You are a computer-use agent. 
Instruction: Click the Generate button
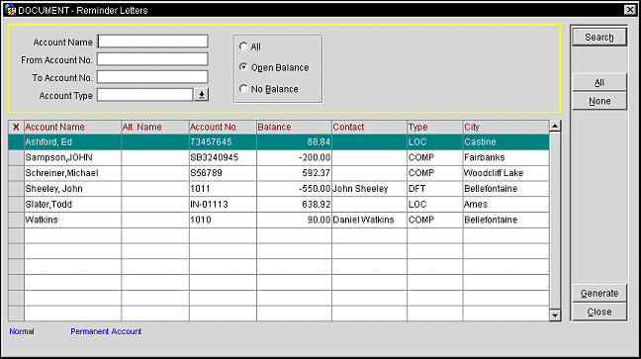click(x=599, y=293)
